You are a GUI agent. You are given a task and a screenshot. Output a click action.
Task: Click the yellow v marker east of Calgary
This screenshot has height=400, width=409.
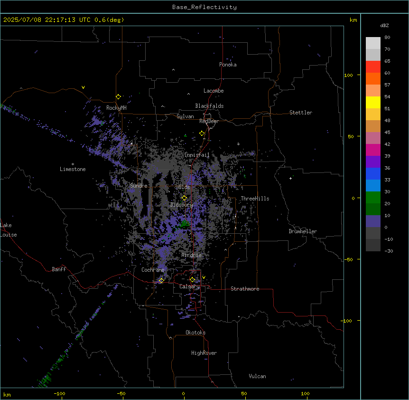[204, 277]
